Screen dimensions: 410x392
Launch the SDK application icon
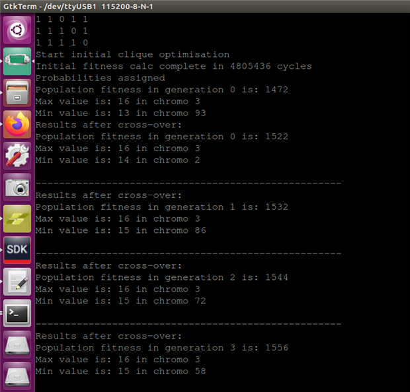coord(17,250)
